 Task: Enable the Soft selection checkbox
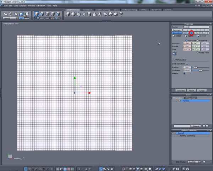click(x=187, y=64)
